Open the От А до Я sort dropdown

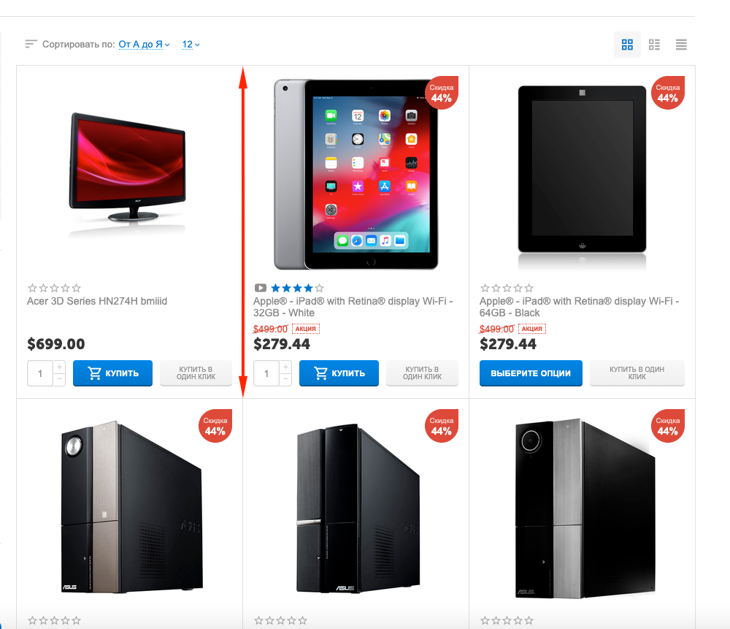(x=144, y=45)
